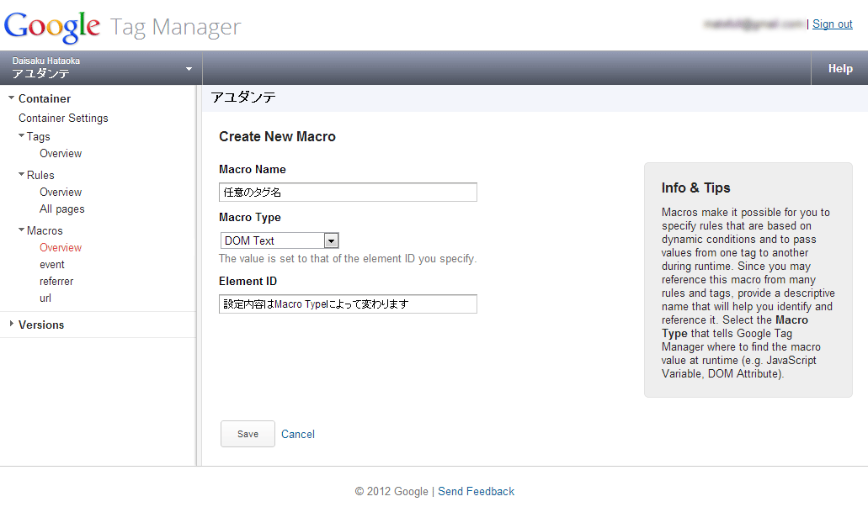Select the url macro

coord(45,298)
